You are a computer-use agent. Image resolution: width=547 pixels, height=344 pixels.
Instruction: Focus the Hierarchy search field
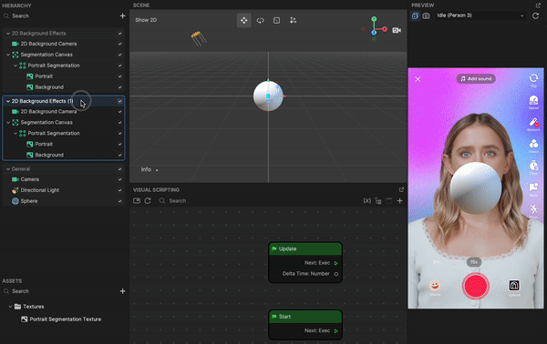click(x=59, y=16)
